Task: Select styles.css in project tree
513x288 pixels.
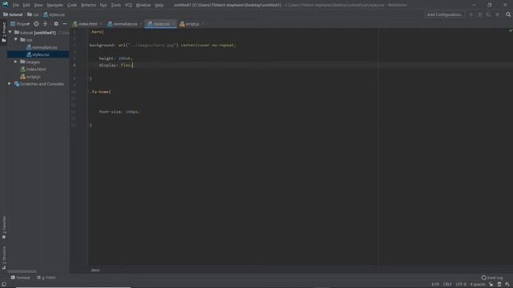Action: (x=38, y=54)
